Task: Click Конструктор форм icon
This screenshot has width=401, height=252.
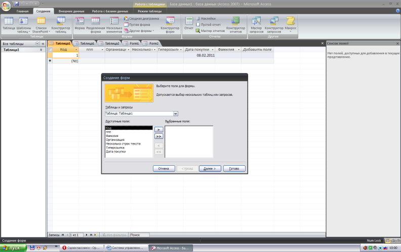Action: 170,25
